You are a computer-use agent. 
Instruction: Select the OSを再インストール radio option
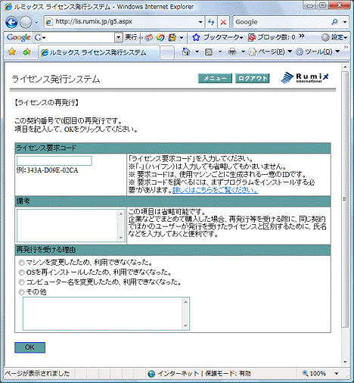[22, 272]
